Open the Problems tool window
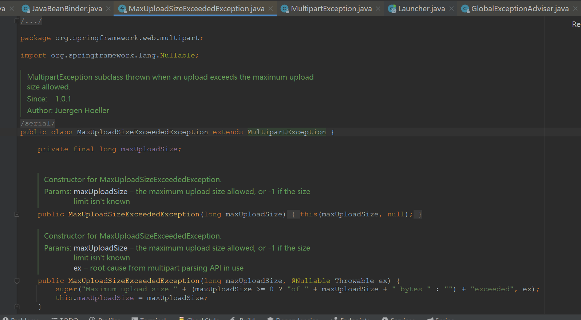Screen dimensions: 581x320 tap(21, 319)
